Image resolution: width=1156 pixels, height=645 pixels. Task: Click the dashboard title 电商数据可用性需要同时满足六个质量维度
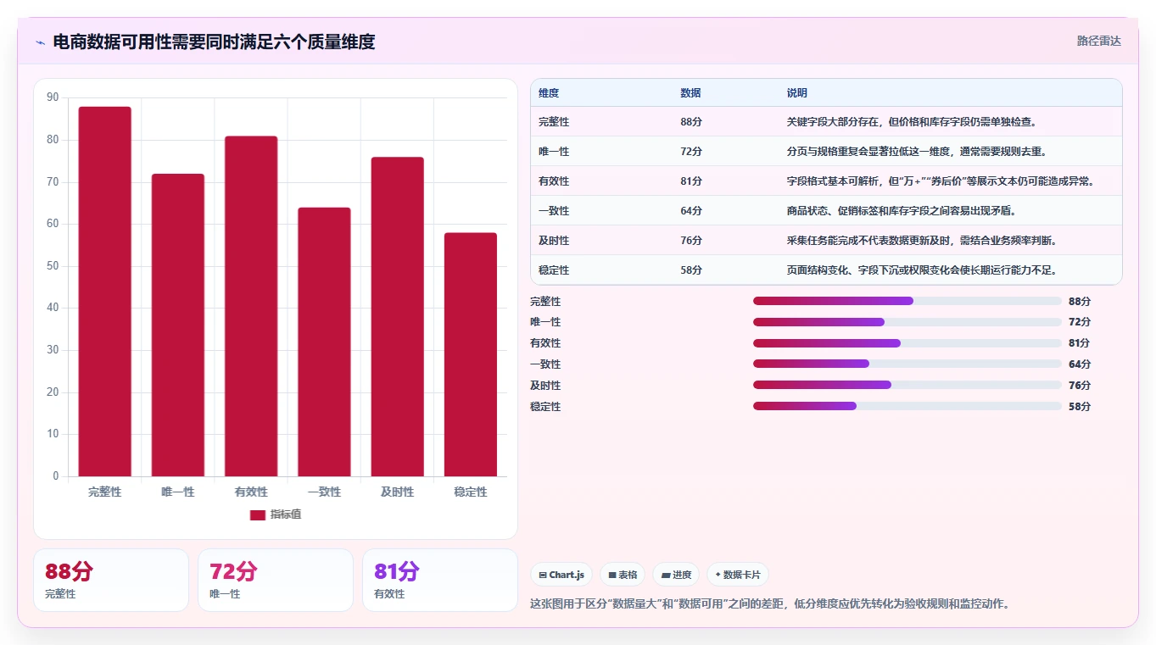pyautogui.click(x=214, y=42)
